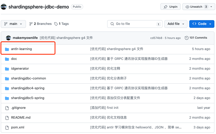
Task: Open the antlr-learning folder
Action: 21,49
